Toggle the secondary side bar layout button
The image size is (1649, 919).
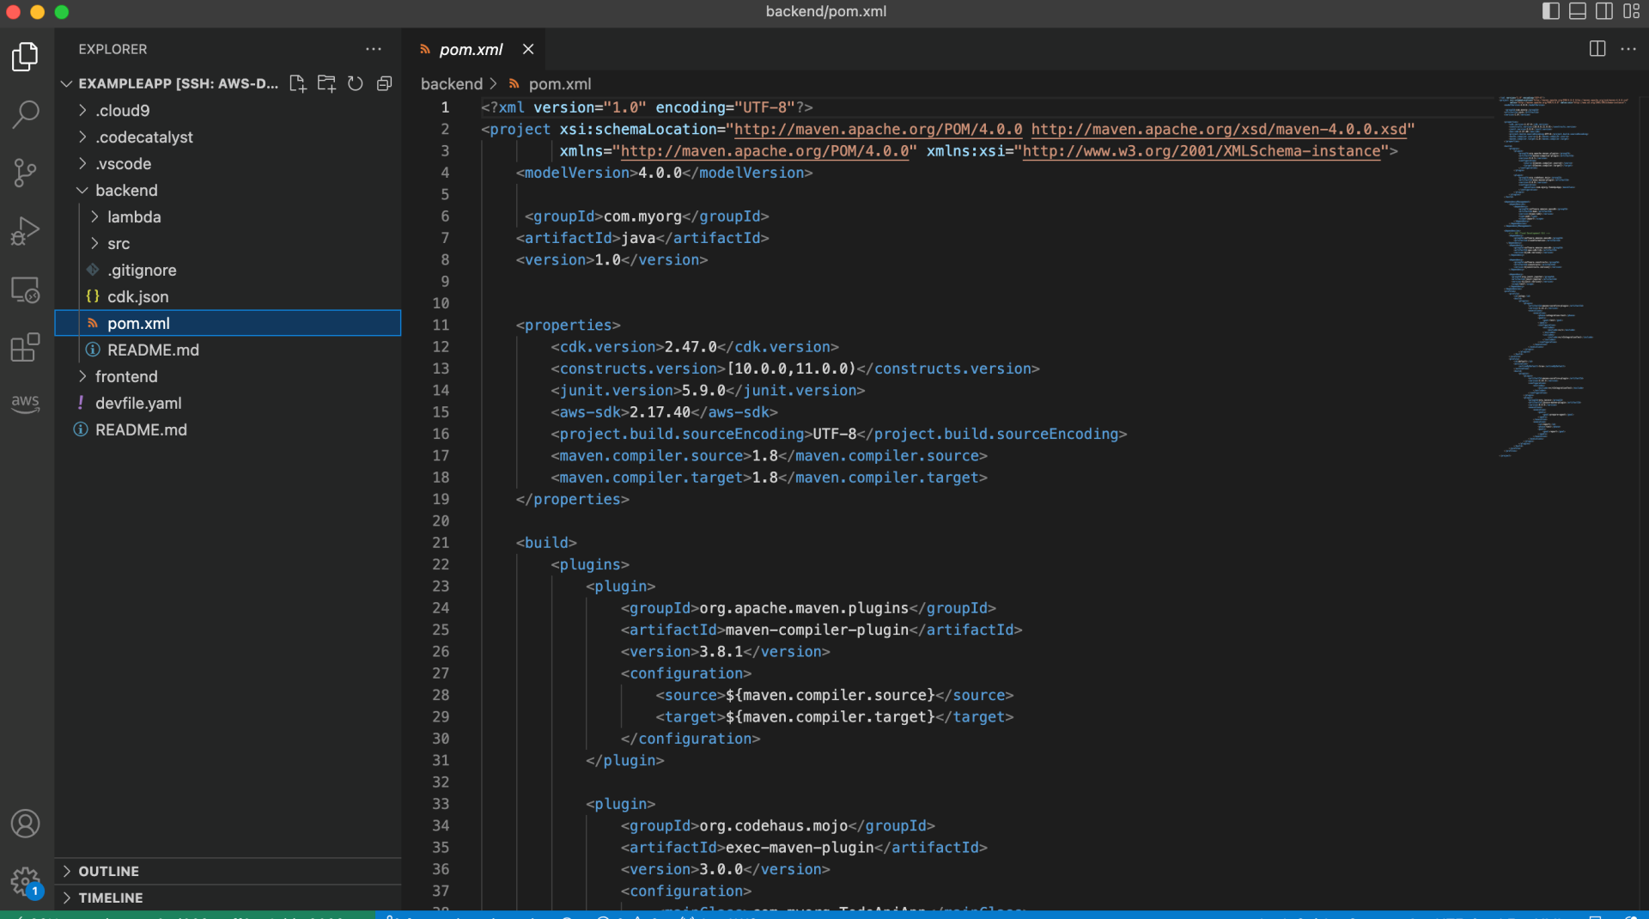pyautogui.click(x=1604, y=11)
